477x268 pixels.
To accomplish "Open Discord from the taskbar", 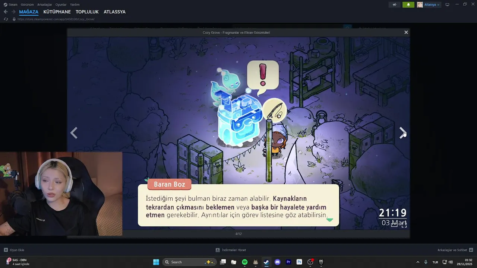I will pyautogui.click(x=277, y=262).
